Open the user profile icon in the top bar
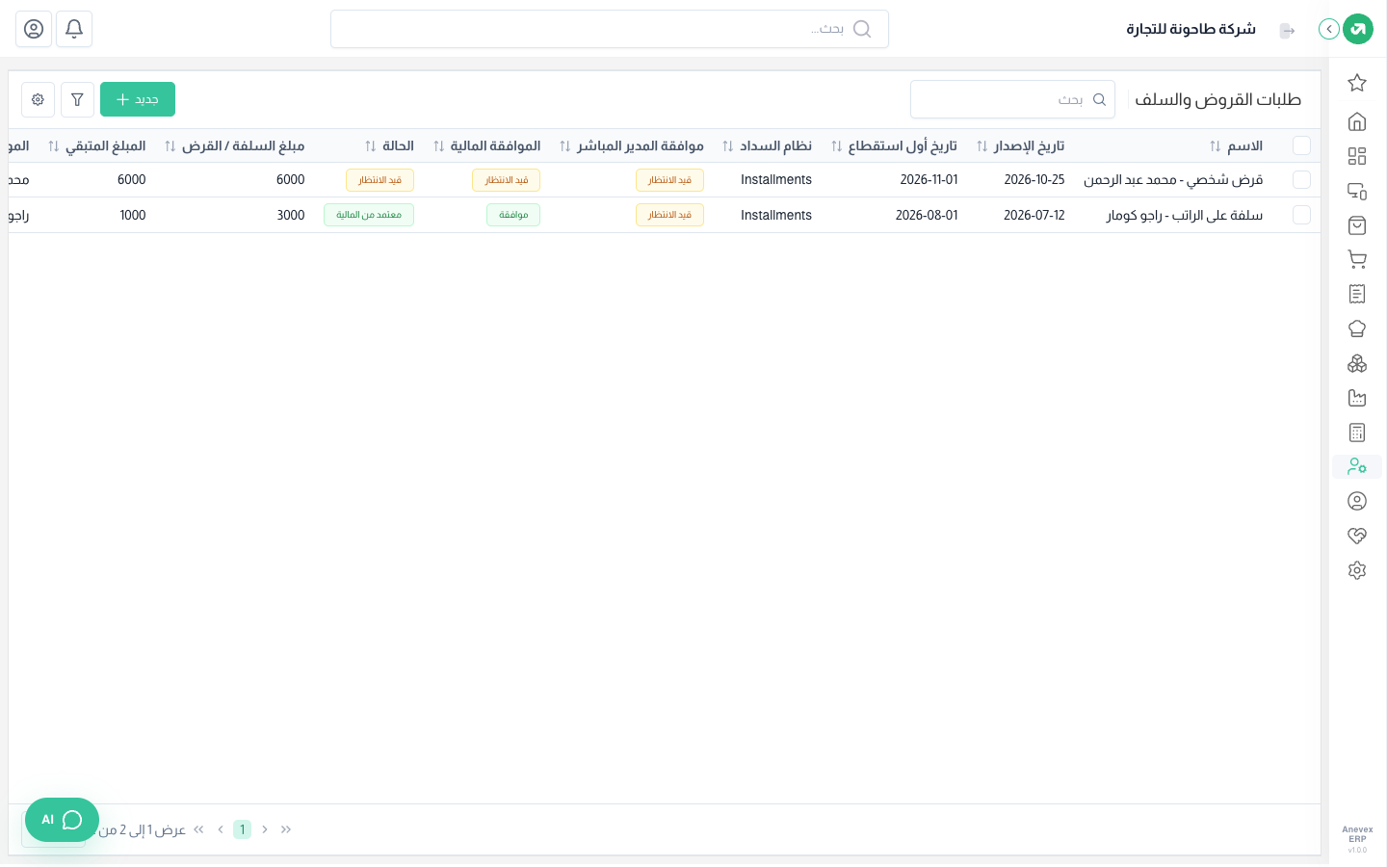The height and width of the screenshot is (867, 1387). [x=34, y=29]
